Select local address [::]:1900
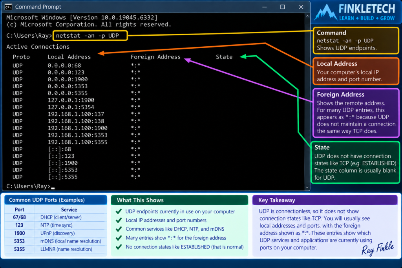This screenshot has width=402, height=268. click(63, 163)
